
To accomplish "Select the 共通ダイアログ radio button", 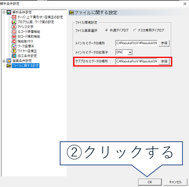I will tap(106, 30).
